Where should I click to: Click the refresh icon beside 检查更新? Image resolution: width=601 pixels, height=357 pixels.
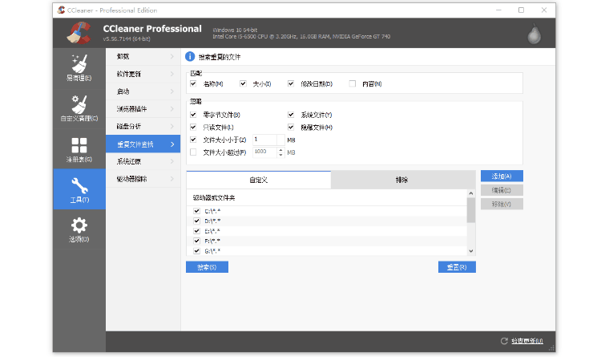coord(504,341)
